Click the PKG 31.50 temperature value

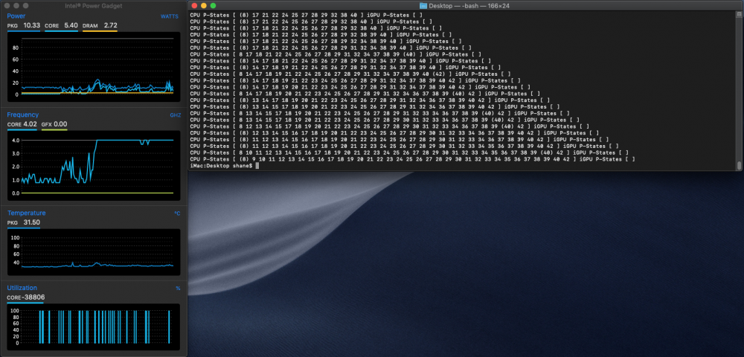[x=23, y=222]
